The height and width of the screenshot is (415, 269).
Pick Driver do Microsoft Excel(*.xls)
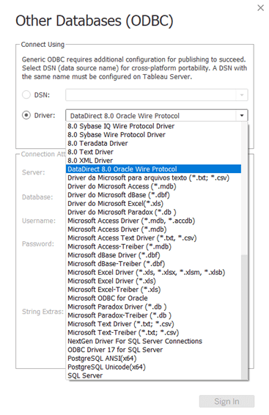pos(153,204)
